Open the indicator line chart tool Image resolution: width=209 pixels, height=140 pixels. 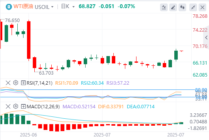tap(164, 7)
